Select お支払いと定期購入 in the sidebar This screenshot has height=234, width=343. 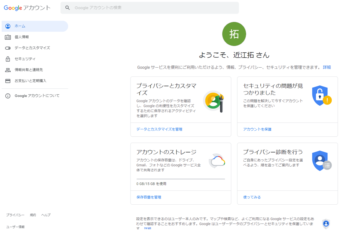point(35,81)
